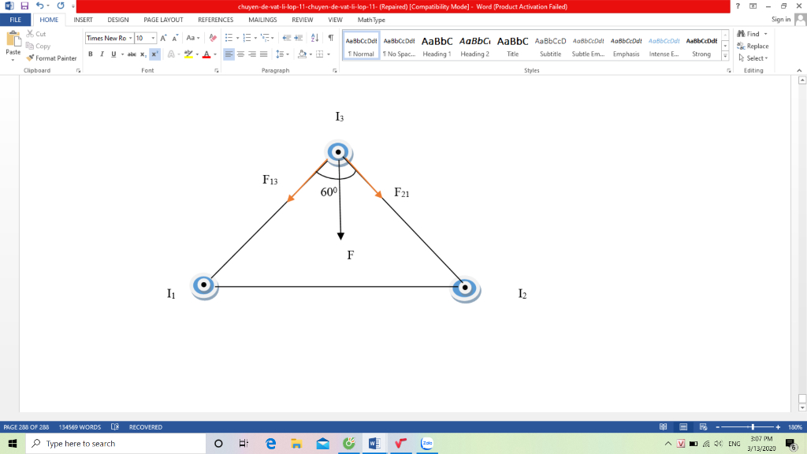
Task: Switch to Web Layout view
Action: (703, 427)
